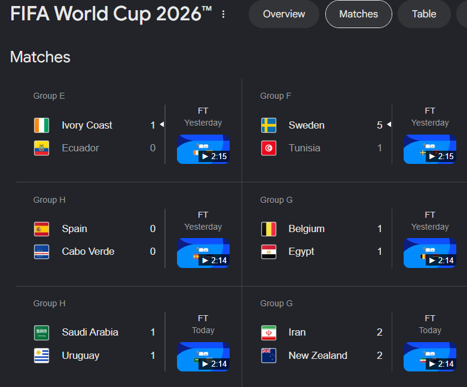Click the Cabo Verde flag icon
Image resolution: width=467 pixels, height=387 pixels.
coord(41,252)
